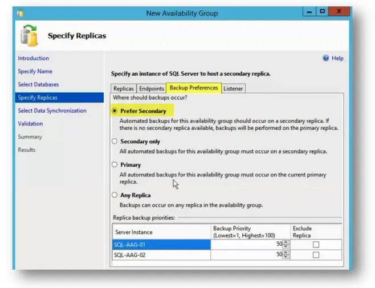Click the Results step
The width and height of the screenshot is (375, 288).
[x=27, y=150]
